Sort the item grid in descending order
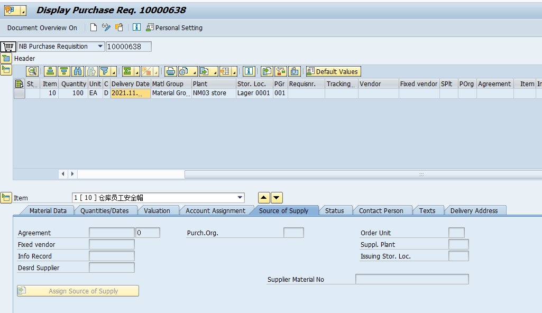Image resolution: width=542 pixels, height=313 pixels. (x=64, y=71)
